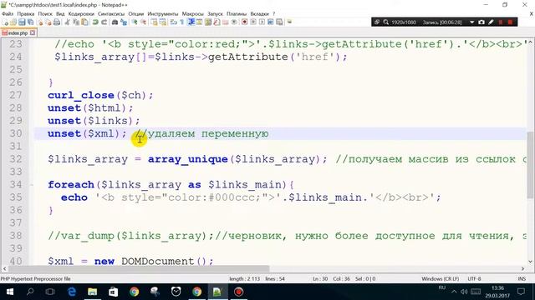Click the Copy toolbar icon
The width and height of the screenshot is (535, 300).
pyautogui.click(x=76, y=22)
